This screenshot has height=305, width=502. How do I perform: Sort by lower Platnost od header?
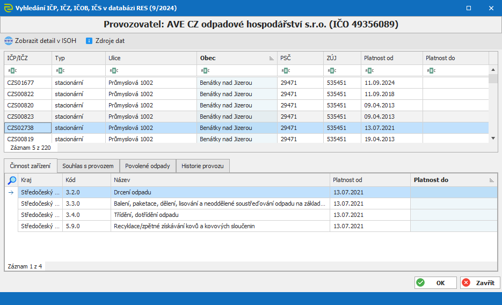370,180
